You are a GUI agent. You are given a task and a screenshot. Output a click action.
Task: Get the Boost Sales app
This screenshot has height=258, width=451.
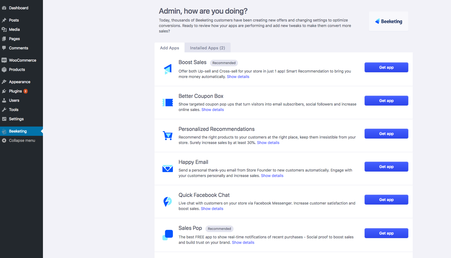point(386,67)
